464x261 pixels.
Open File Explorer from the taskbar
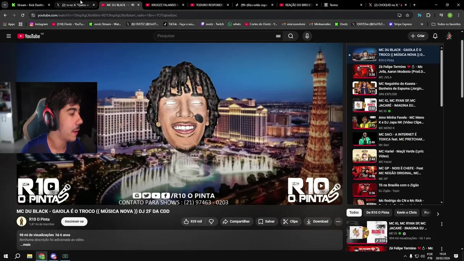30,256
